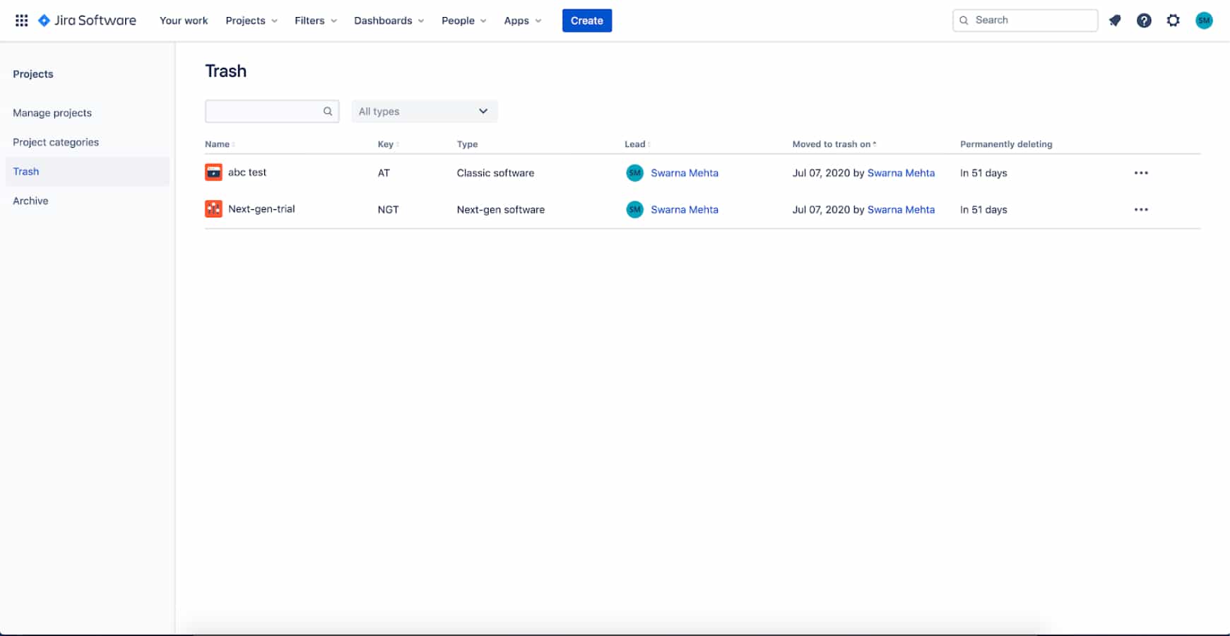Open help using the question mark icon
Viewport: 1230px width, 636px height.
pos(1144,20)
